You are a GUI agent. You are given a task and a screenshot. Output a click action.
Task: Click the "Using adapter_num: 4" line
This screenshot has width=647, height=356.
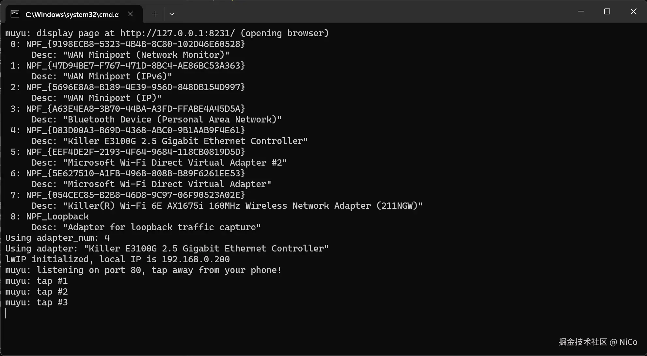[x=57, y=238]
